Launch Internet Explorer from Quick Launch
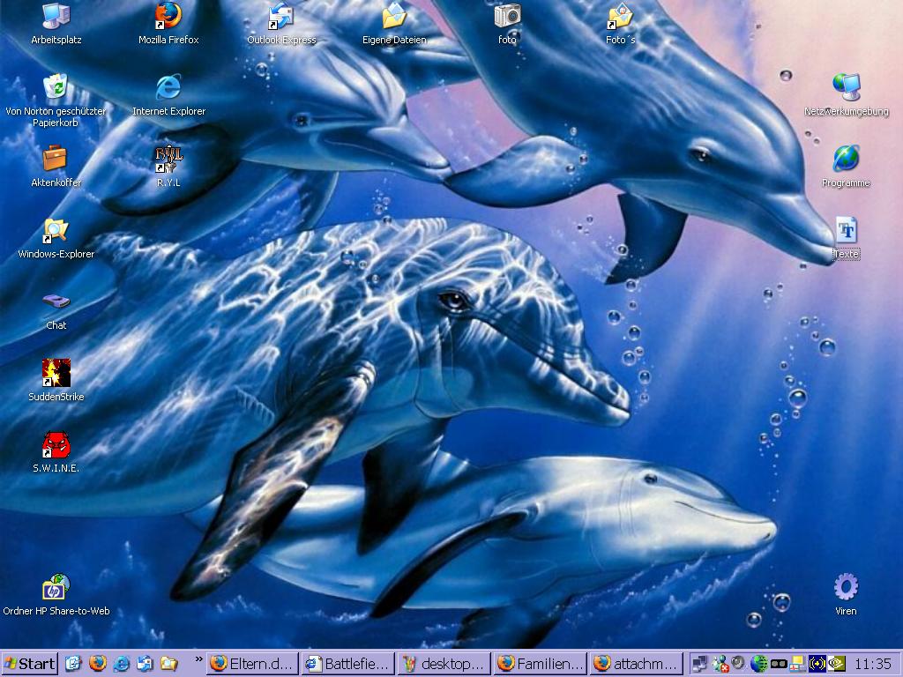903x677 pixels. [121, 664]
